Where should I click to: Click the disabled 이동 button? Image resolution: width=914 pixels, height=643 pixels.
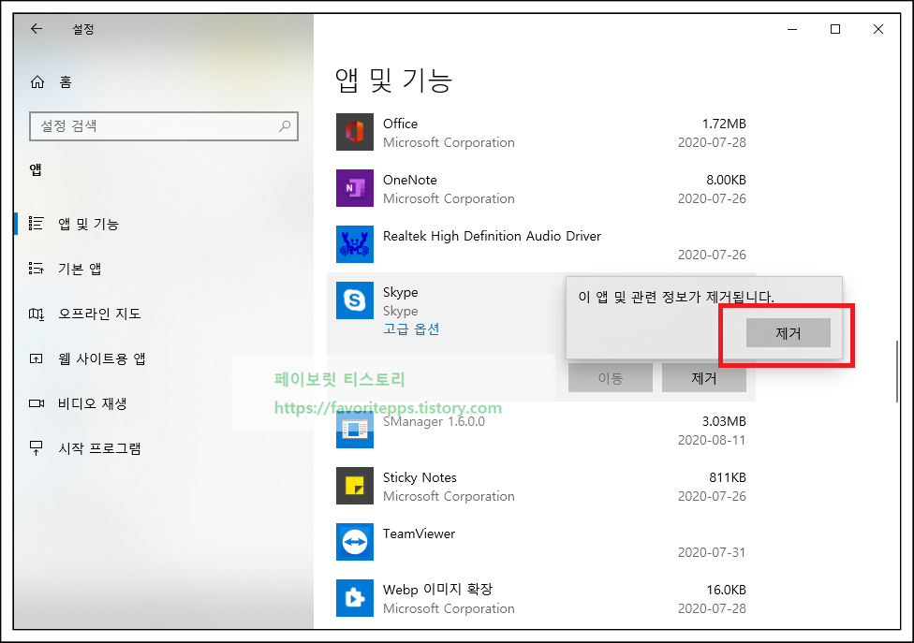point(611,378)
